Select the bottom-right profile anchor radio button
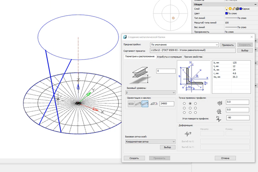This screenshot has width=258, height=172. click(195, 113)
